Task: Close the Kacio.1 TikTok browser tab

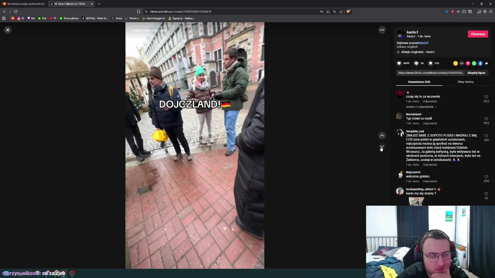Action: click(92, 4)
